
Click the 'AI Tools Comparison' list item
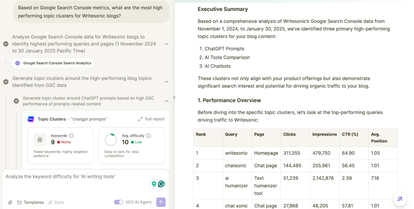227,58
